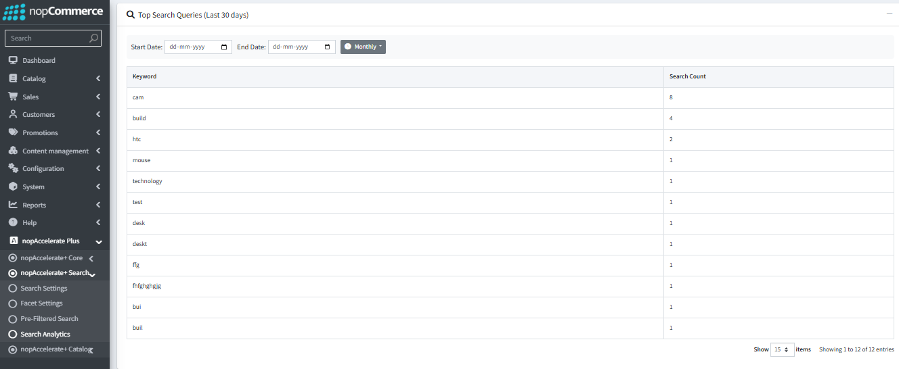This screenshot has width=899, height=369.
Task: Click the Help question mark icon
Action: click(13, 222)
